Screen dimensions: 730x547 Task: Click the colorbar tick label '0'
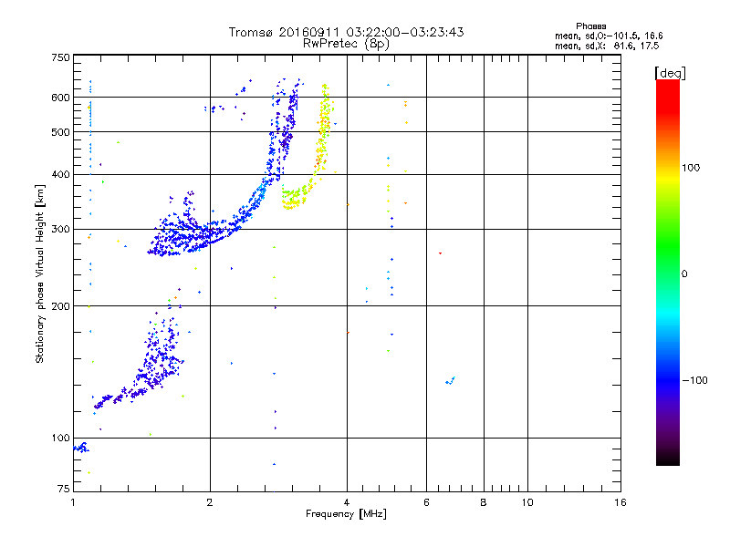[x=684, y=274]
